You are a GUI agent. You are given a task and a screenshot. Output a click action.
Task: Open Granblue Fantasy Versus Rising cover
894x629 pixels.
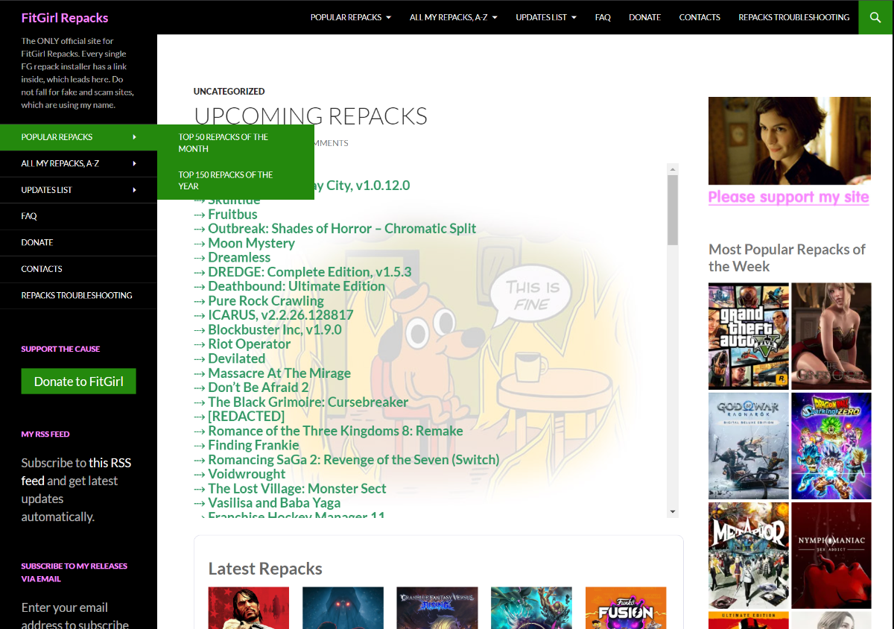point(437,608)
